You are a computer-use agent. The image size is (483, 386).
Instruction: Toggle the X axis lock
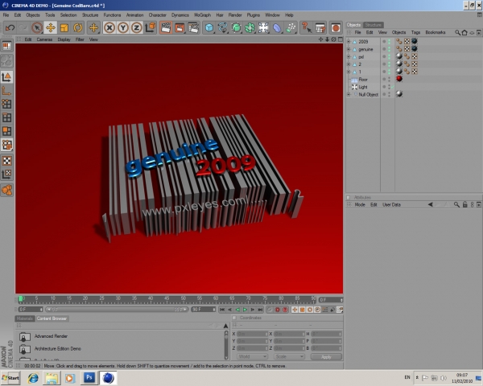click(109, 28)
